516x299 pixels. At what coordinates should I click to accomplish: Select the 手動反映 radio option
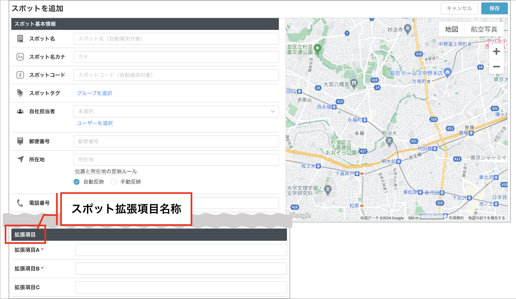(114, 182)
